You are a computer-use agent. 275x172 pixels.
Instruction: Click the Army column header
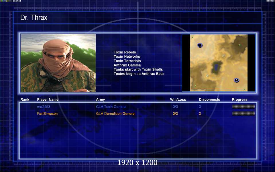tap(100, 99)
